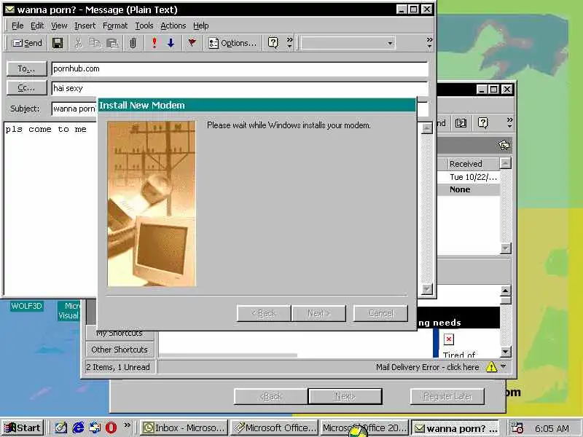583x437 pixels.
Task: Click the yellow warning triangle icon
Action: point(491,367)
